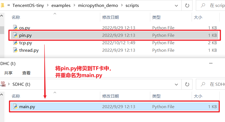Select the thread.py file name
225x122 pixels.
point(29,50)
